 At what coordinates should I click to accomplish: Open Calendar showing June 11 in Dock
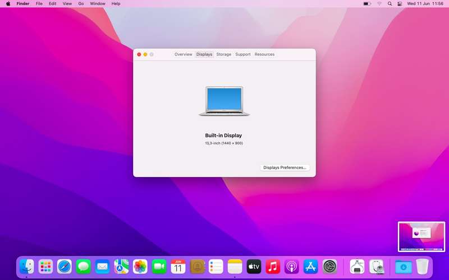(178, 267)
